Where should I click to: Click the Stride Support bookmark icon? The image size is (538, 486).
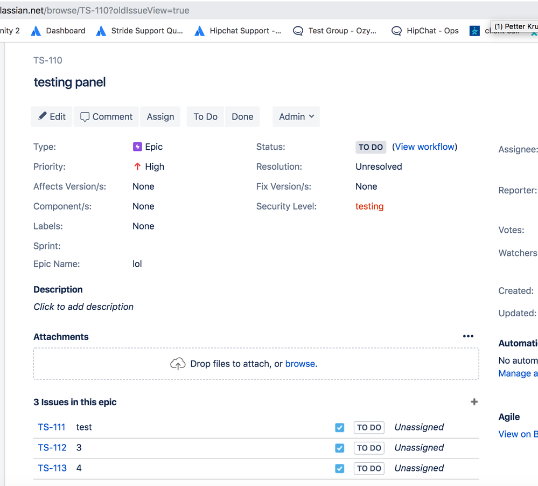tap(100, 31)
